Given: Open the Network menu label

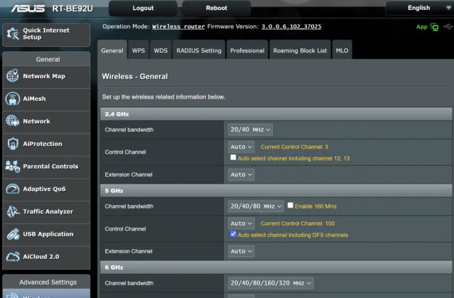Looking at the screenshot, I should click(36, 121).
